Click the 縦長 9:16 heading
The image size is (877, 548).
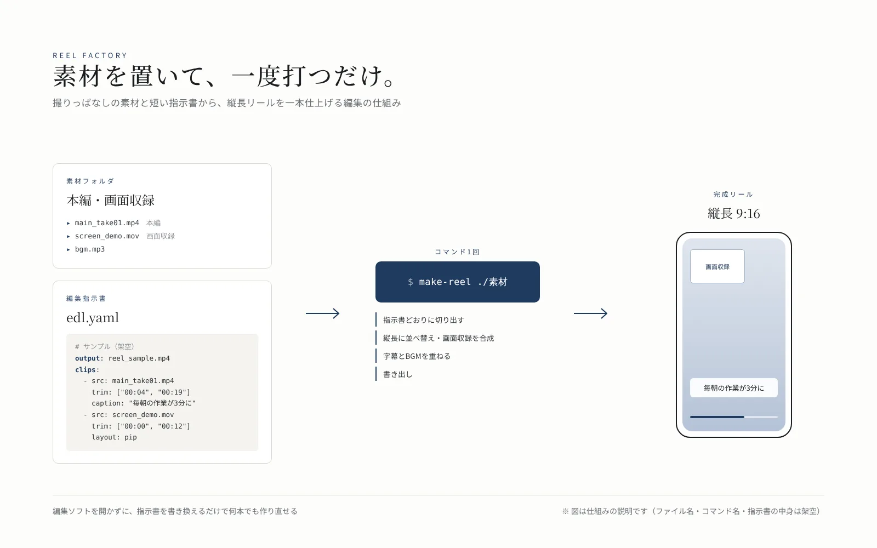(734, 214)
